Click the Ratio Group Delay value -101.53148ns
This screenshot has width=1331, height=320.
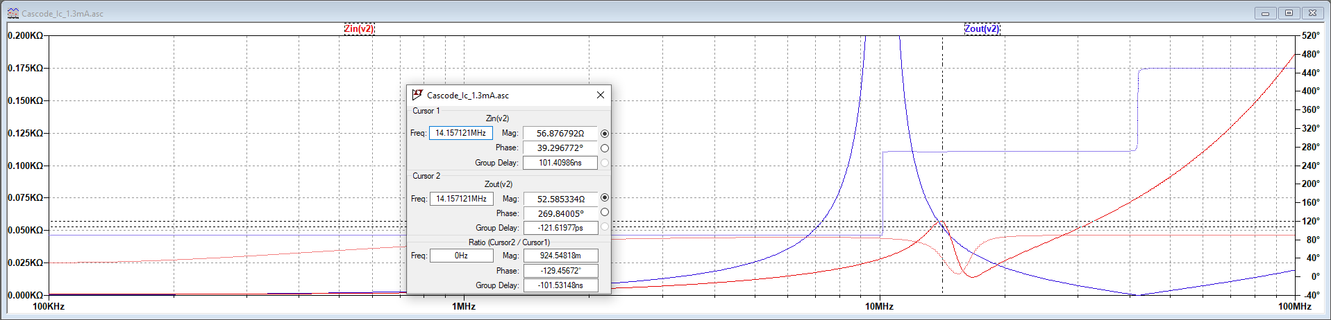coord(560,285)
